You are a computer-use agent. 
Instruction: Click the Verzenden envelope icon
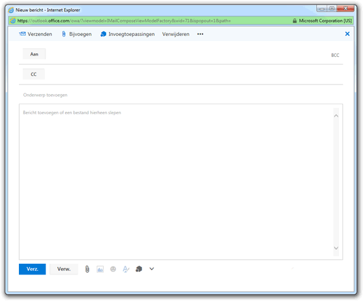(23, 34)
